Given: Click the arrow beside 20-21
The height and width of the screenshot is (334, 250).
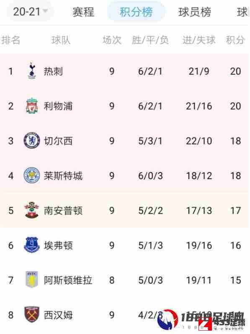Looking at the screenshot, I should tap(45, 10).
